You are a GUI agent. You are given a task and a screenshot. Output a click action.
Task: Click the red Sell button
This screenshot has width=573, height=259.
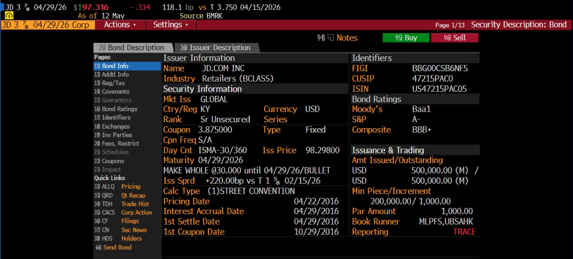(454, 38)
